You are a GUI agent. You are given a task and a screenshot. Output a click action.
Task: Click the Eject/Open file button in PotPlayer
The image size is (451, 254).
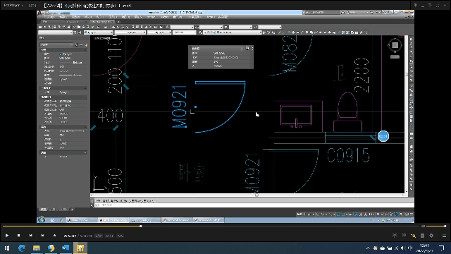coord(54,236)
